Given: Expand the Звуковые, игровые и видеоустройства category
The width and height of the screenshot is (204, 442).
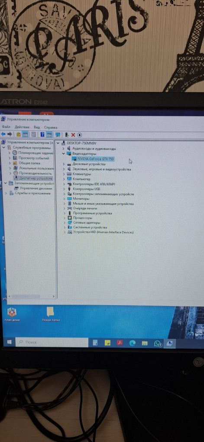Looking at the screenshot, I should 64,169.
